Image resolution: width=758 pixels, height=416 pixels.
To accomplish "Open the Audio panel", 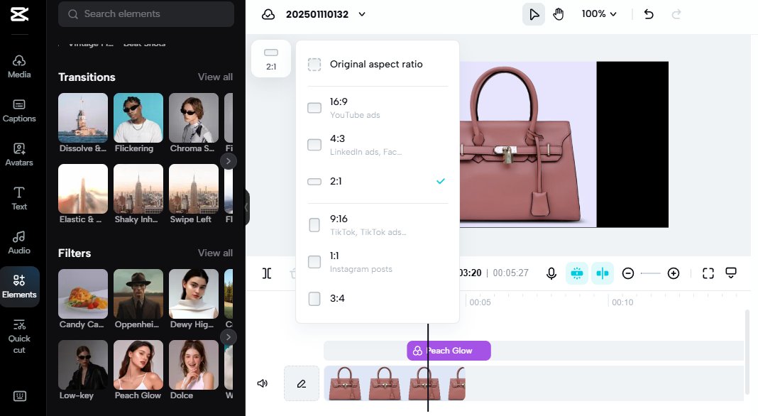I will tap(19, 243).
